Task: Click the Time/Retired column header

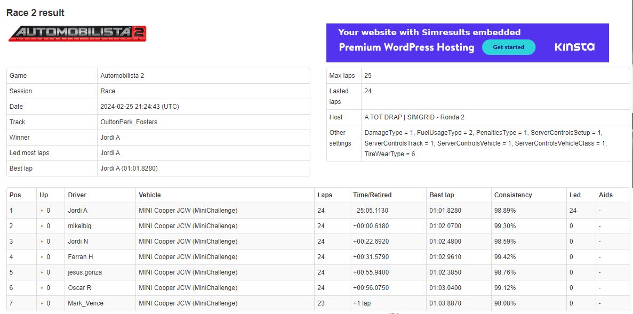Action: [372, 195]
